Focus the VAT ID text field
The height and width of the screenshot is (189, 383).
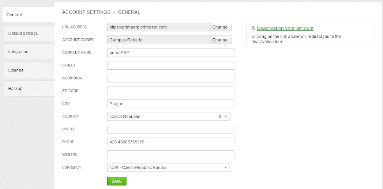tap(170, 129)
